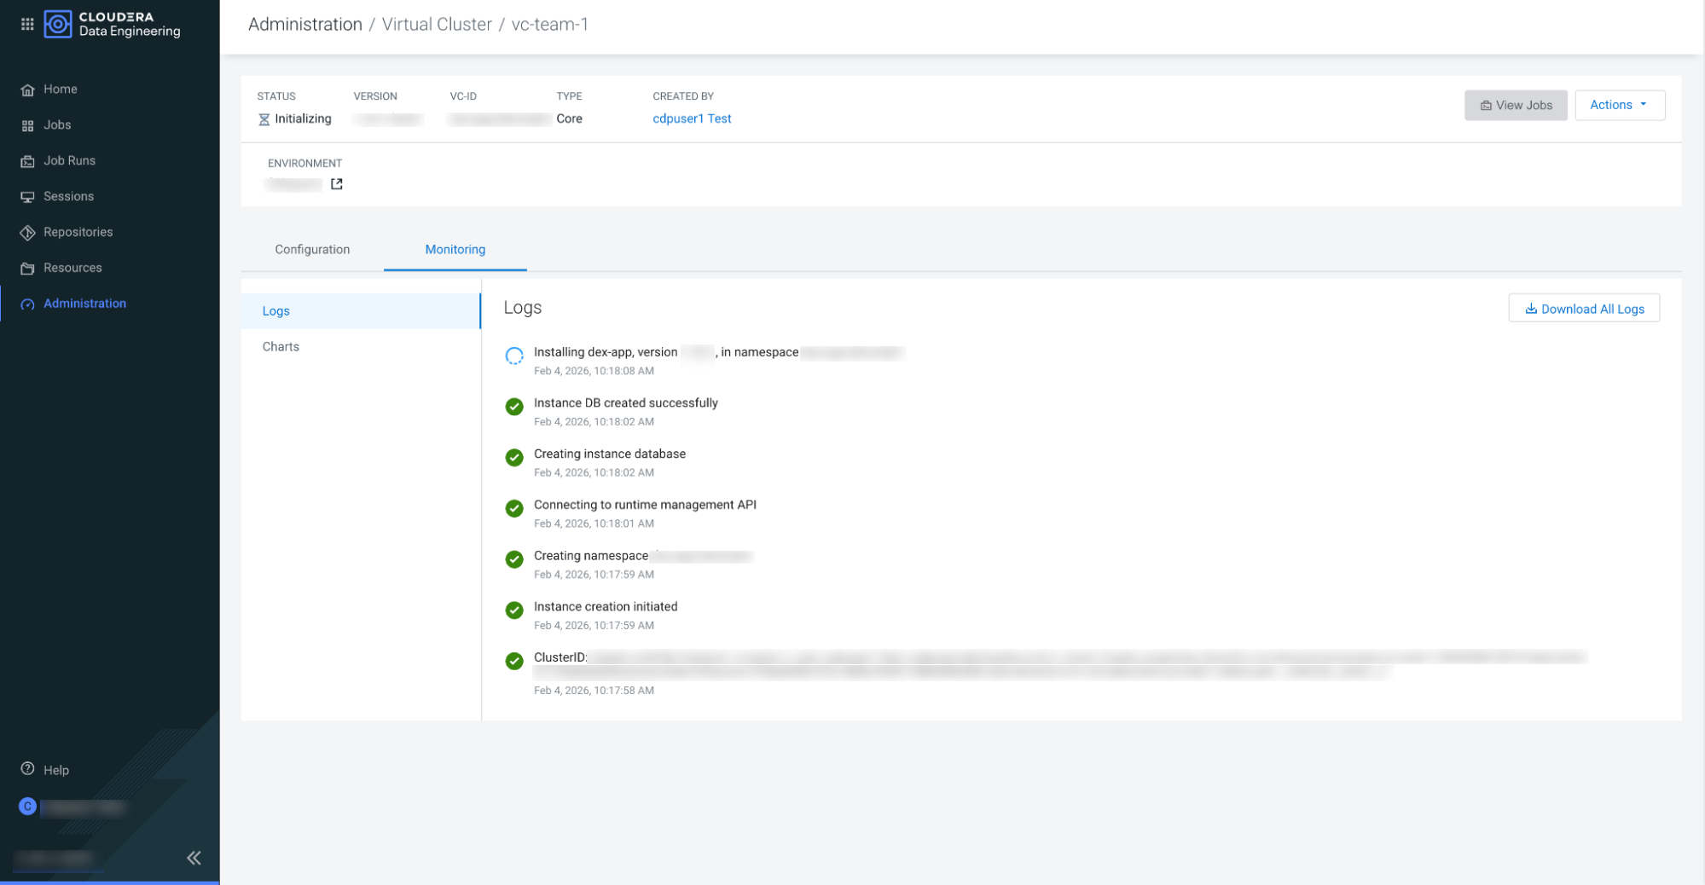
Task: Switch to the Configuration tab
Action: 312,250
